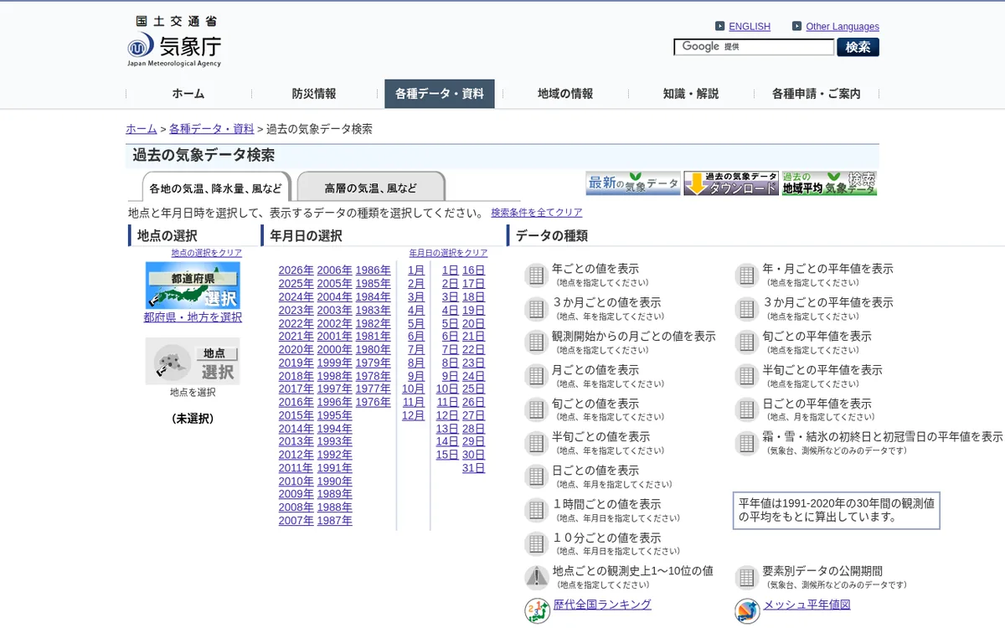Click the Google search input field
The height and width of the screenshot is (628, 1005).
[x=754, y=47]
